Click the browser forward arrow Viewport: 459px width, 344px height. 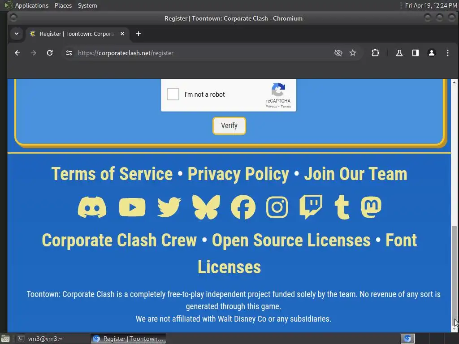[x=33, y=53]
